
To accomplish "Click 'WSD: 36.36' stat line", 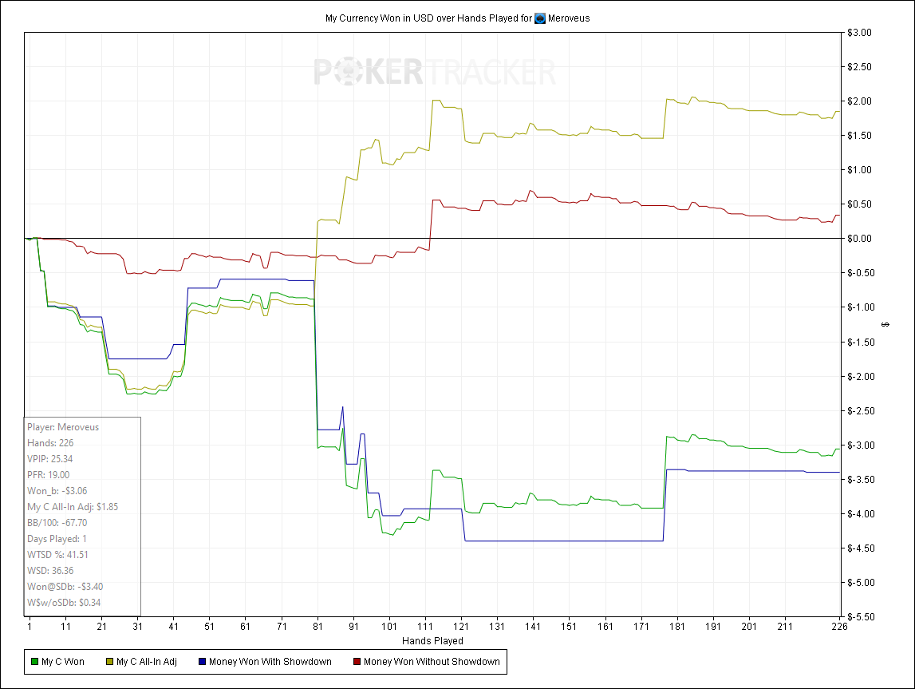I will coord(50,571).
